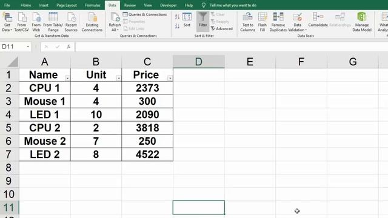The image size is (388, 218).
Task: Click the Tell me lightbulb icon
Action: click(x=204, y=5)
